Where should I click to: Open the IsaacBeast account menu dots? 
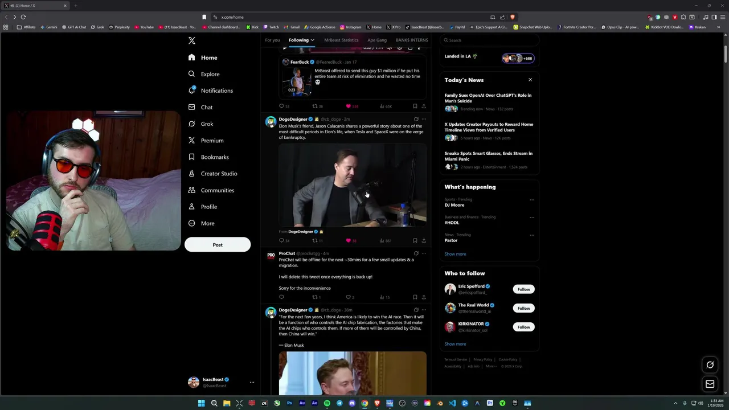pyautogui.click(x=252, y=383)
